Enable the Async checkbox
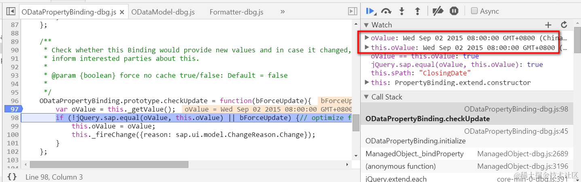Viewport: 581px width, 182px height. 475,11
